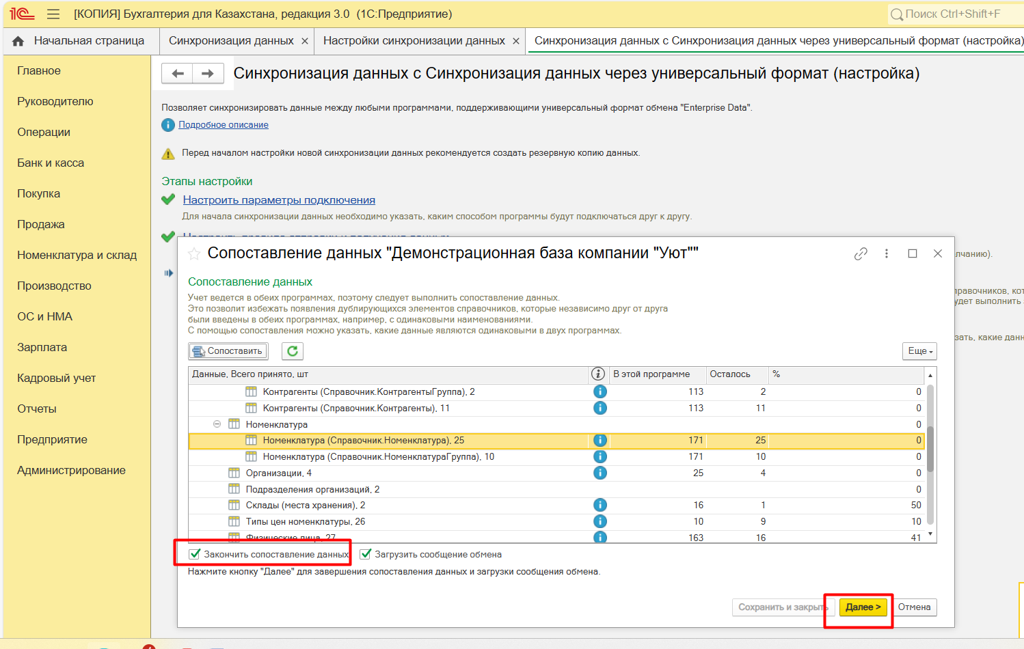The height and width of the screenshot is (649, 1024).
Task: Add dialog to favorites with star icon
Action: pyautogui.click(x=194, y=254)
